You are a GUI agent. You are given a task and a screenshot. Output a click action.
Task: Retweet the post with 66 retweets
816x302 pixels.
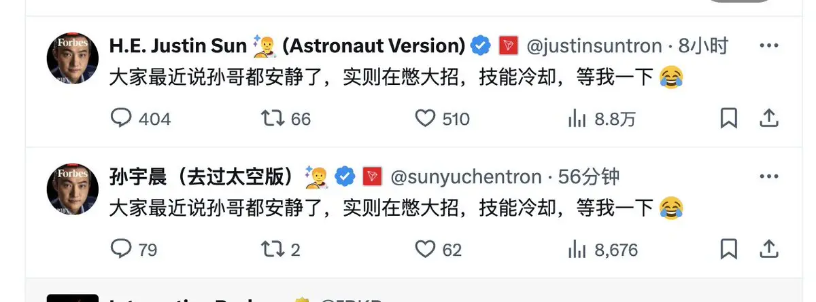pyautogui.click(x=272, y=119)
